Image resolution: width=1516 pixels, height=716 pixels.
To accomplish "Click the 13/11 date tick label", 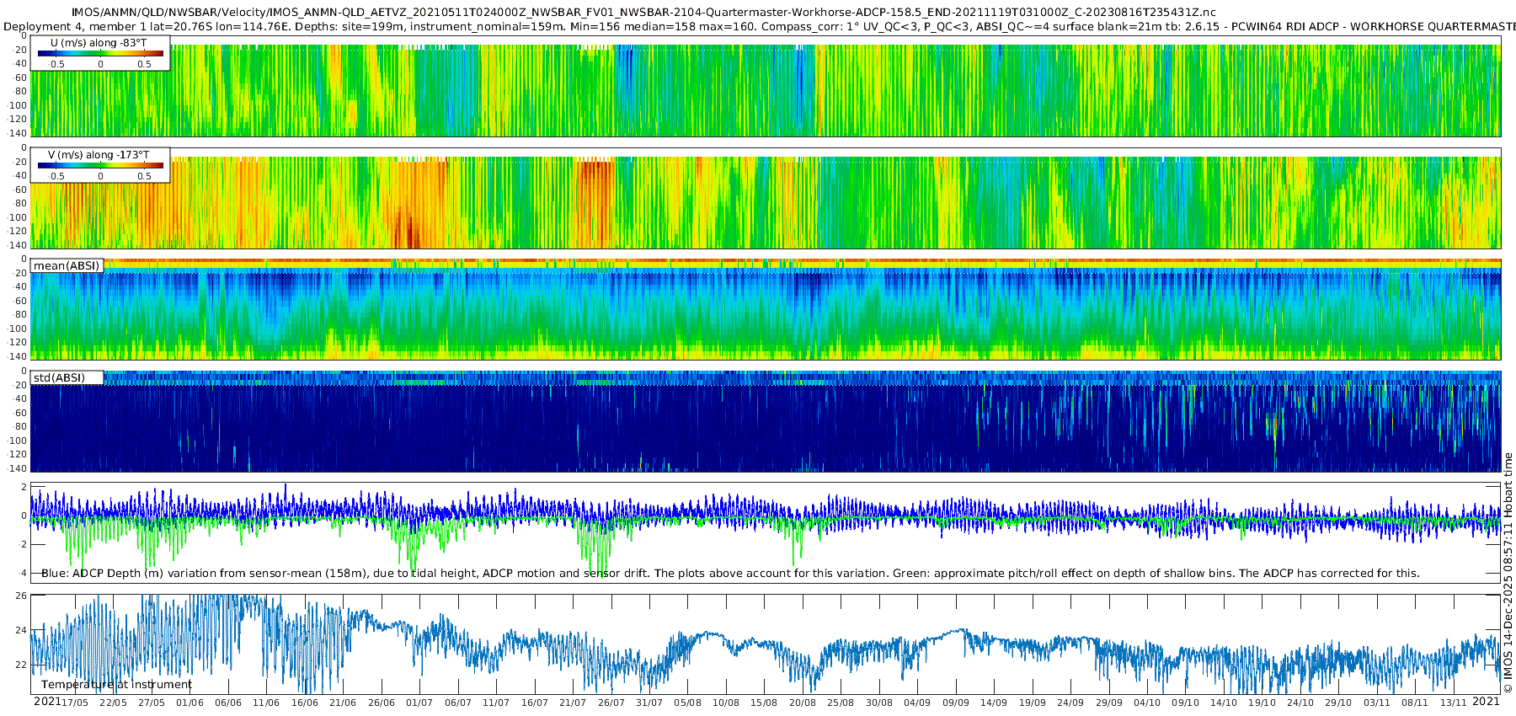I will (x=1453, y=703).
